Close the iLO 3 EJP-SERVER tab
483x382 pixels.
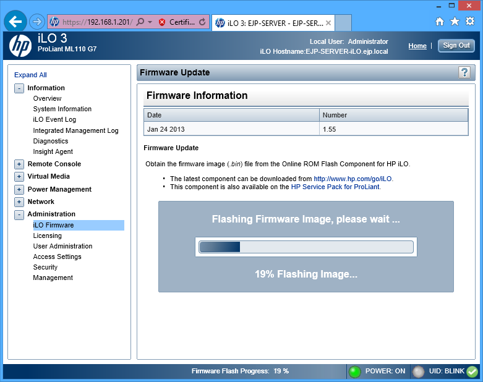(x=328, y=23)
